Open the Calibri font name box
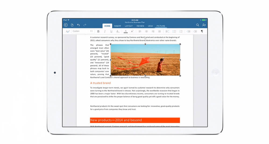The width and height of the screenshot is (269, 144). point(80,31)
